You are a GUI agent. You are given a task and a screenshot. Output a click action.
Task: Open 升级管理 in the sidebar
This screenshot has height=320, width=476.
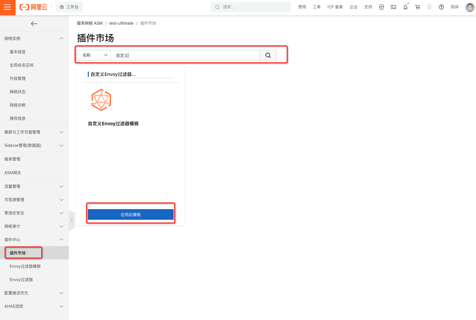coord(34,79)
